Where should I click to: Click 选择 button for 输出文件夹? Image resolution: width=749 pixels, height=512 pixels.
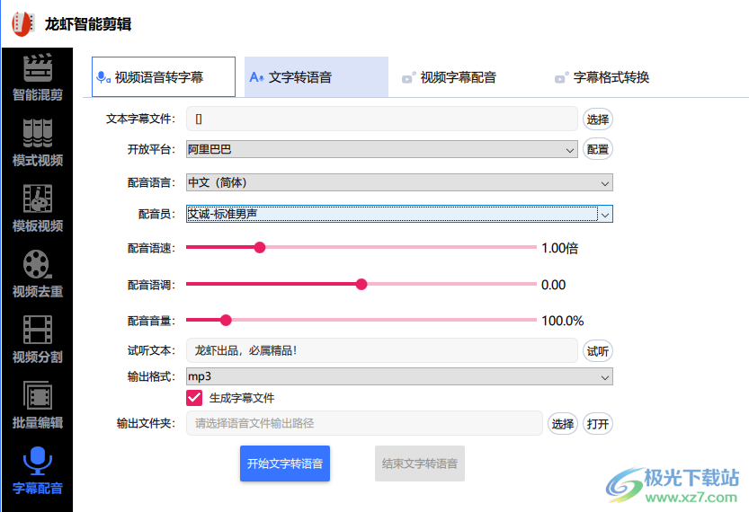pyautogui.click(x=563, y=424)
